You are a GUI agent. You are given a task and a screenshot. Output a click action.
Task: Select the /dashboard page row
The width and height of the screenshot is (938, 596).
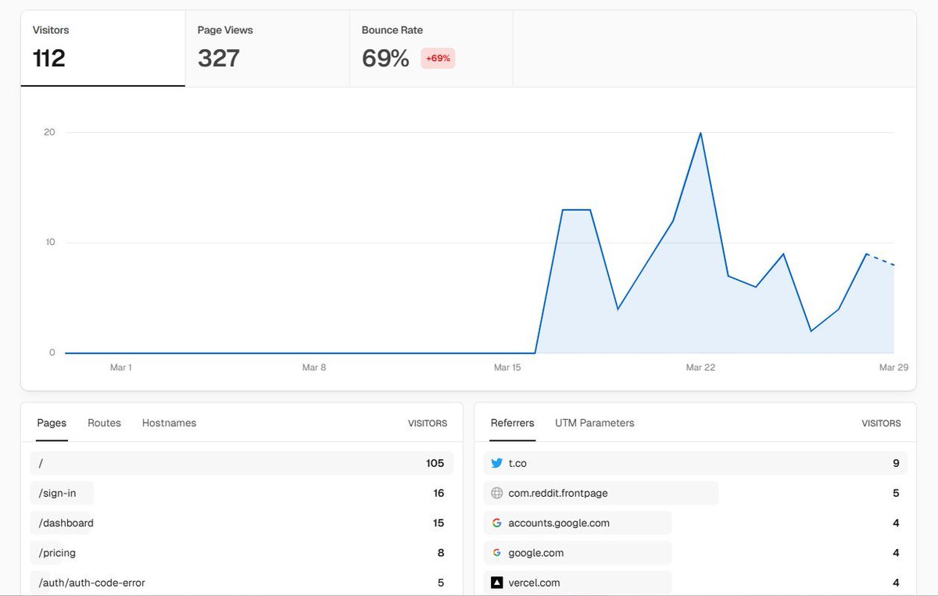242,522
